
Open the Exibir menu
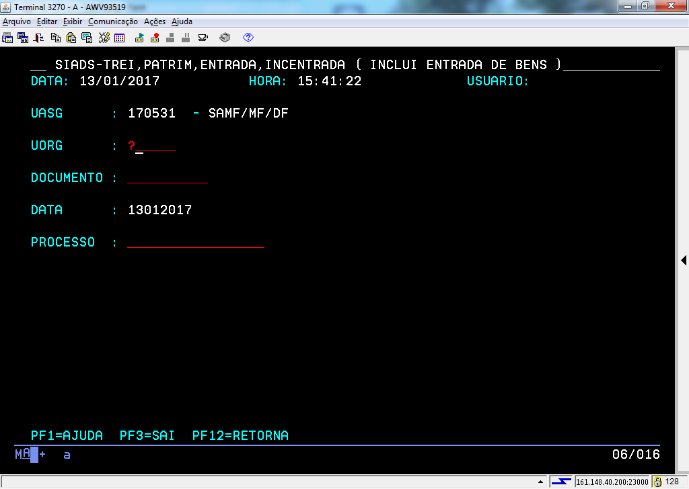click(73, 21)
